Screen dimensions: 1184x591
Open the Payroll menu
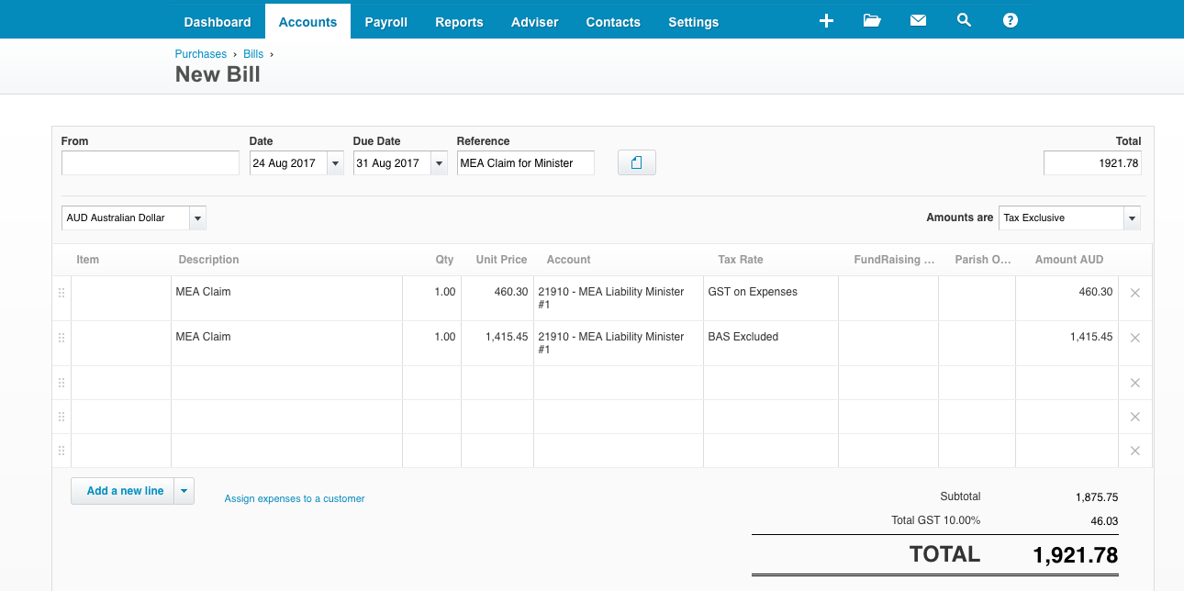click(x=386, y=22)
